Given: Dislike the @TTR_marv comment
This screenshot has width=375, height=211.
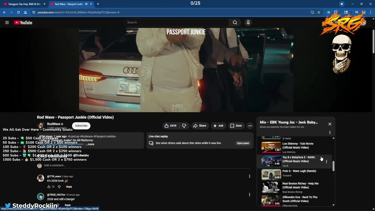Looking at the screenshot, I should pyautogui.click(x=59, y=187).
